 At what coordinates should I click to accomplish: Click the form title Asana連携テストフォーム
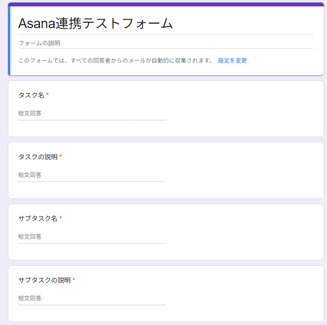point(95,23)
